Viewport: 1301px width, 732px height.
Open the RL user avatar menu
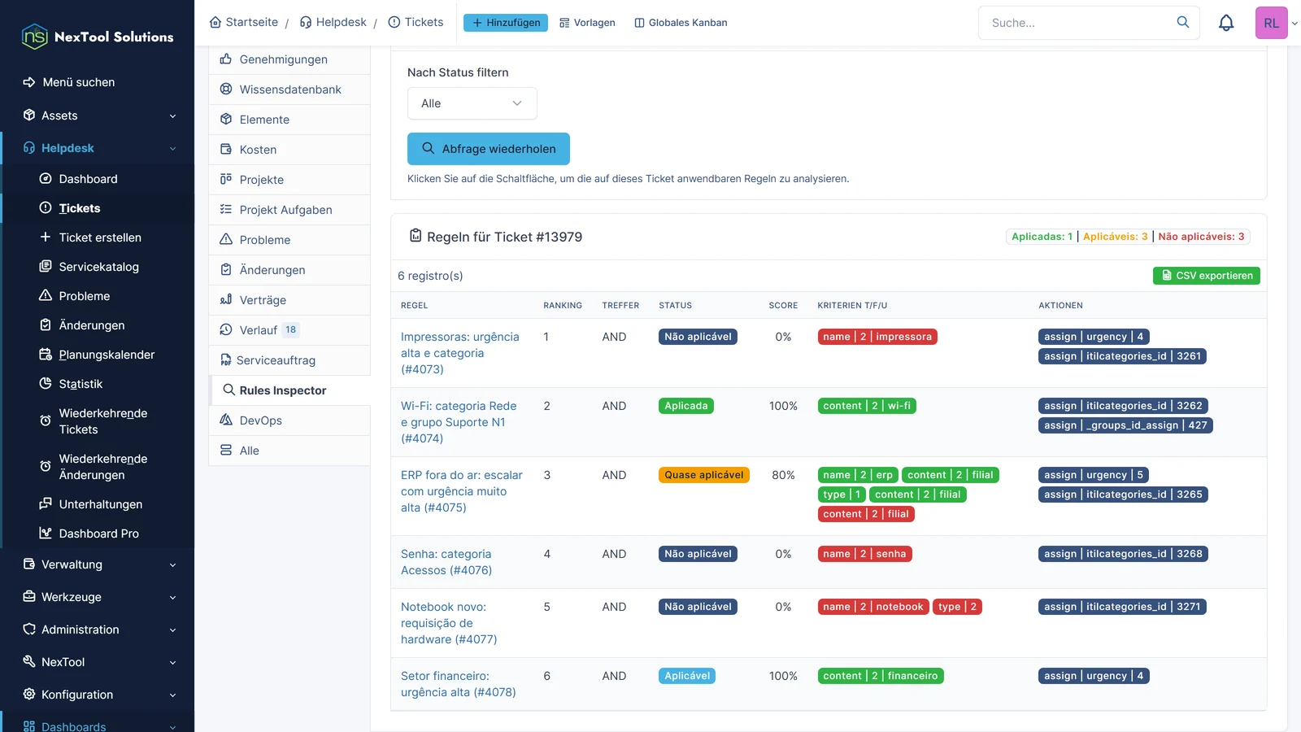tap(1271, 23)
